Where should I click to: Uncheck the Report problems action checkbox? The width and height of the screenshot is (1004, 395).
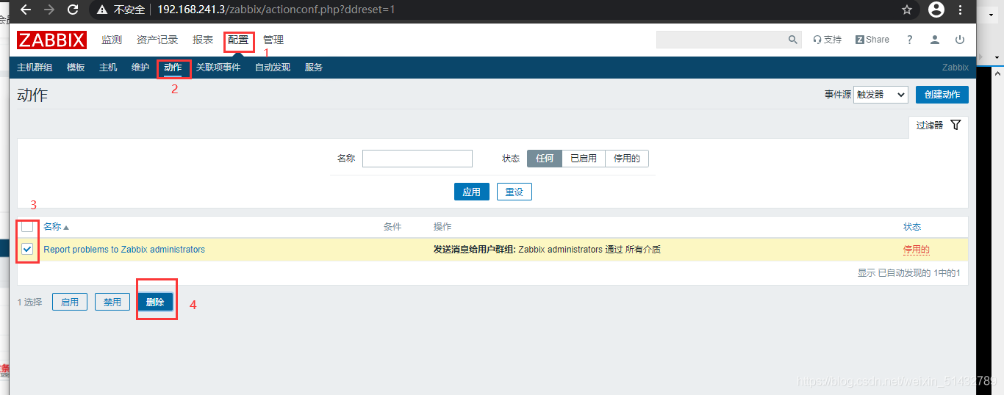point(27,250)
